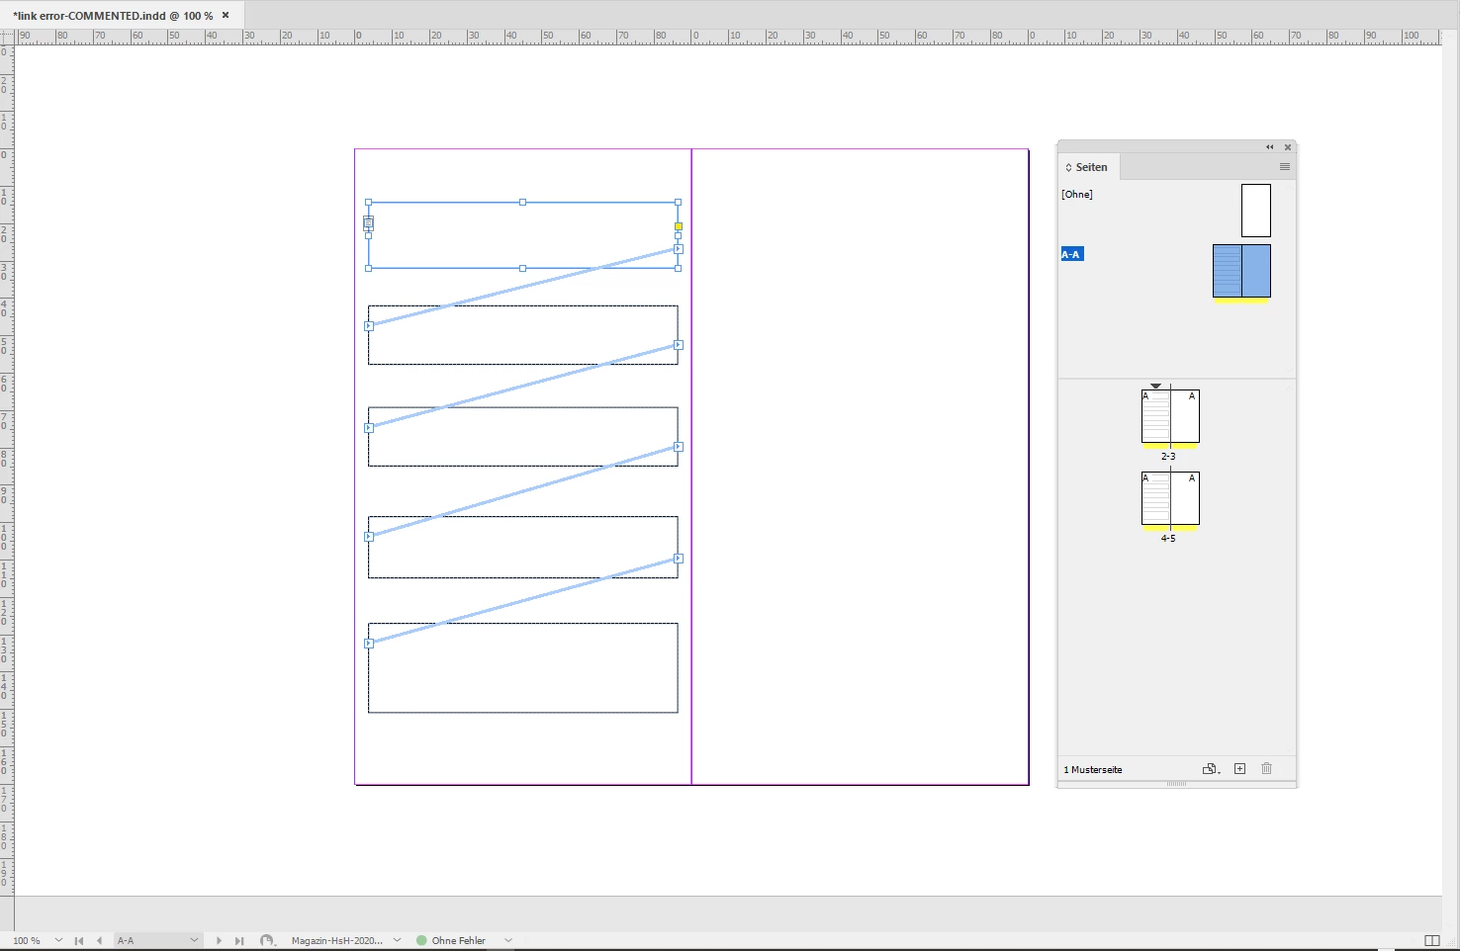Screen dimensions: 1460x951
Task: Click the in-port of the second text frame
Action: tap(368, 326)
